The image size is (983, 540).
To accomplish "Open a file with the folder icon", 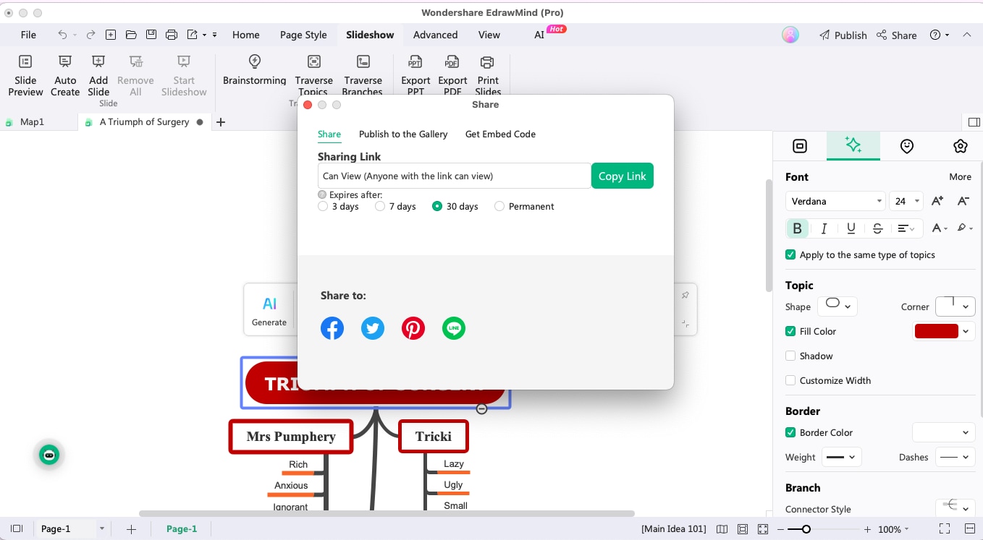I will (131, 35).
